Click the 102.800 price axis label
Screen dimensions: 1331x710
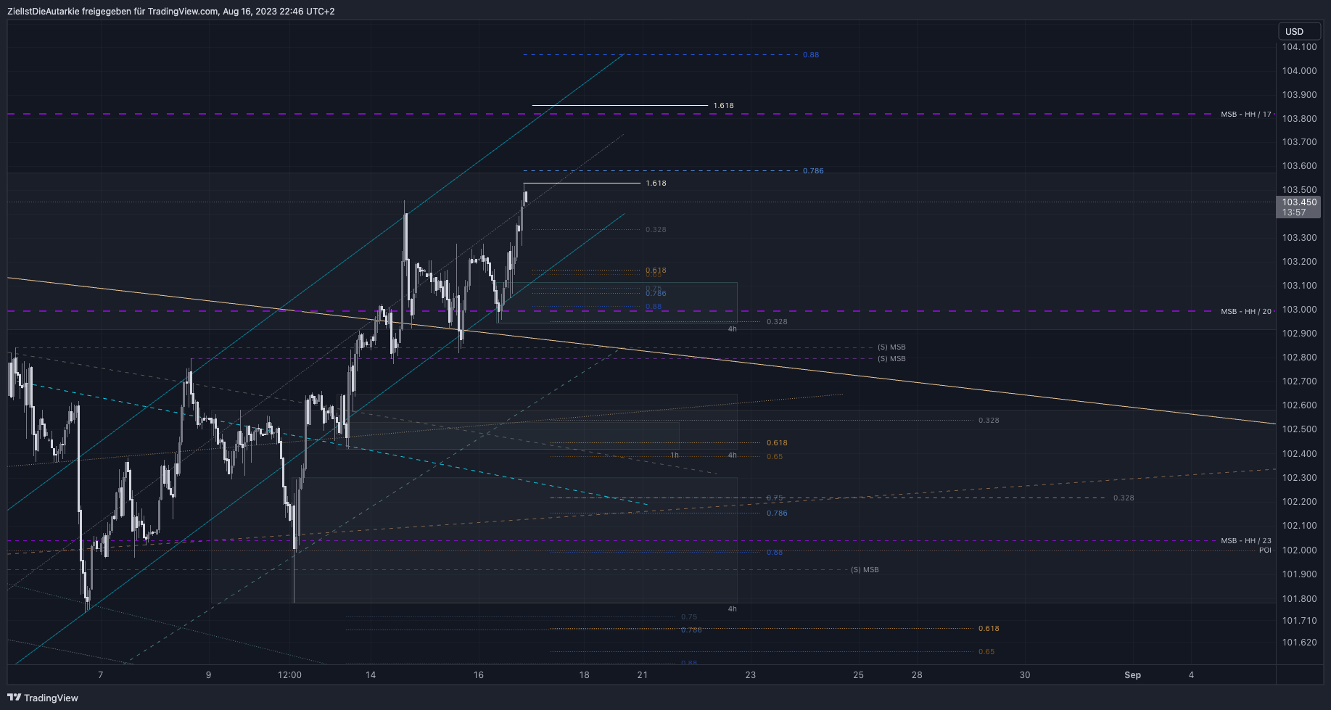(x=1299, y=358)
